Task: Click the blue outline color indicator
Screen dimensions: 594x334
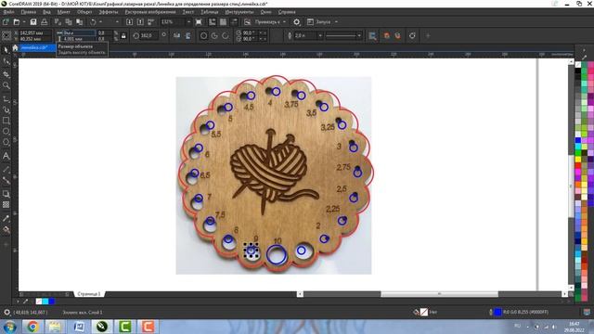Action: coord(497,312)
